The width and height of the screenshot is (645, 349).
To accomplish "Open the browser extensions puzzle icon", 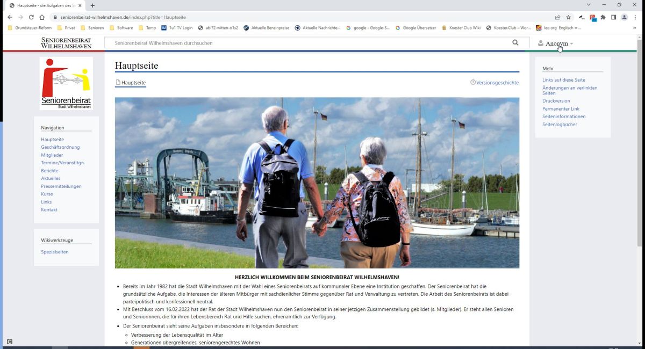I will coord(603,17).
